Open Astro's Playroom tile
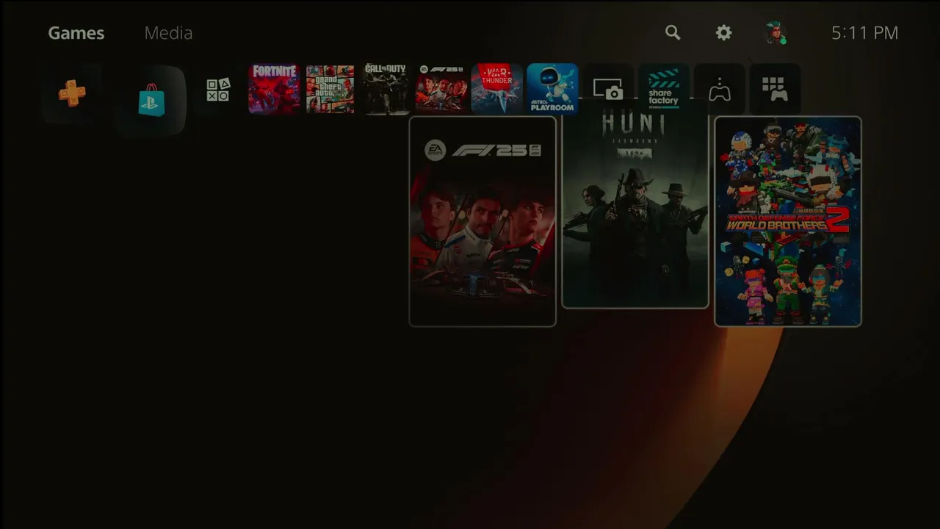The height and width of the screenshot is (529, 940). coord(552,89)
